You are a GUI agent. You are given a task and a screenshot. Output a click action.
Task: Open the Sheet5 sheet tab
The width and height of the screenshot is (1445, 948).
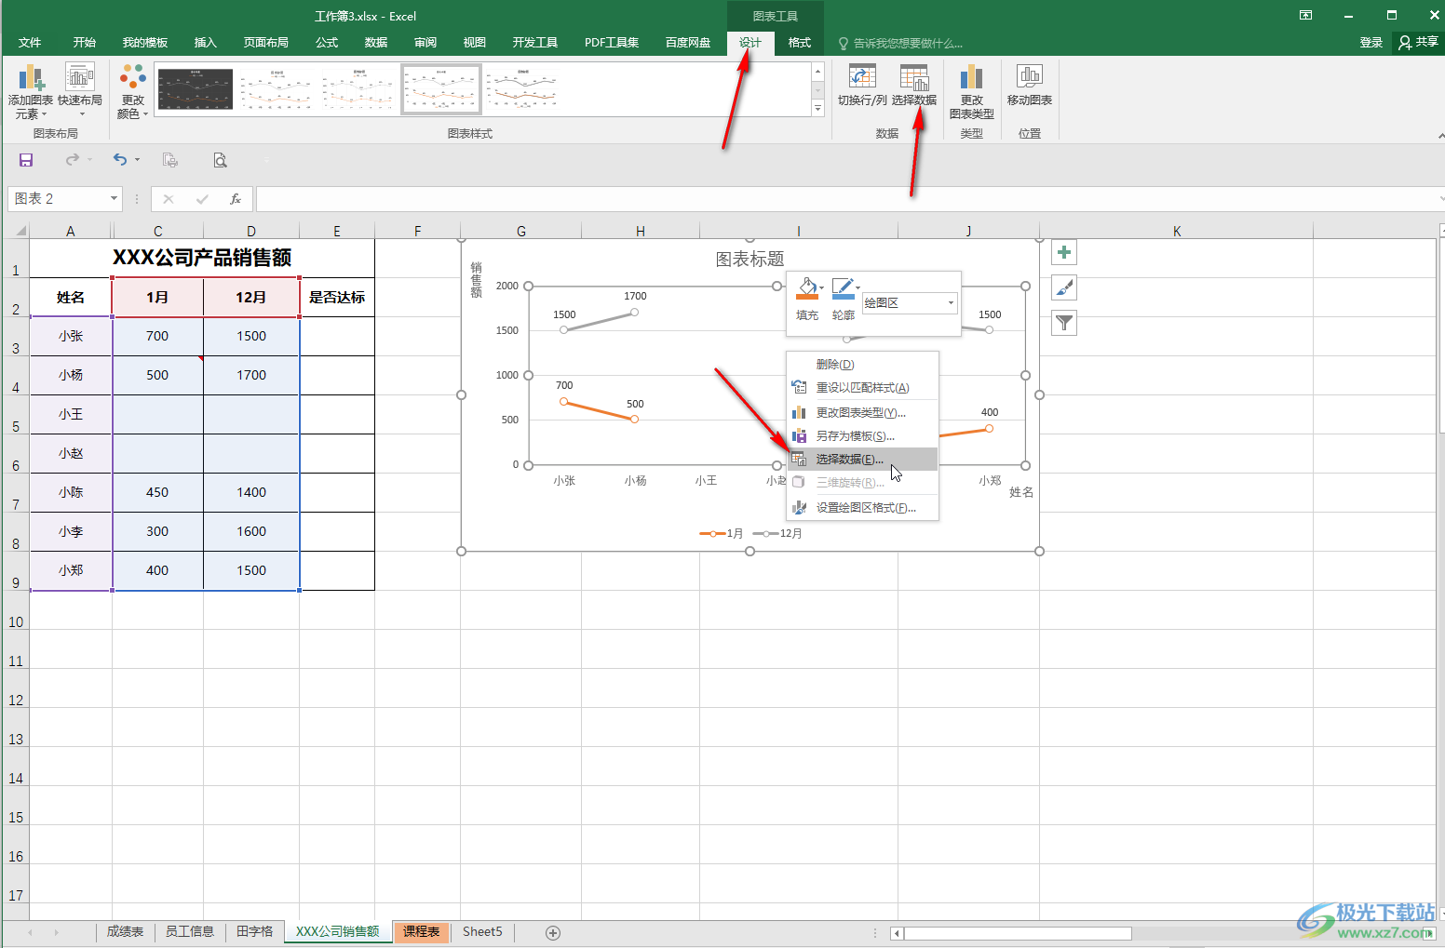(x=482, y=932)
